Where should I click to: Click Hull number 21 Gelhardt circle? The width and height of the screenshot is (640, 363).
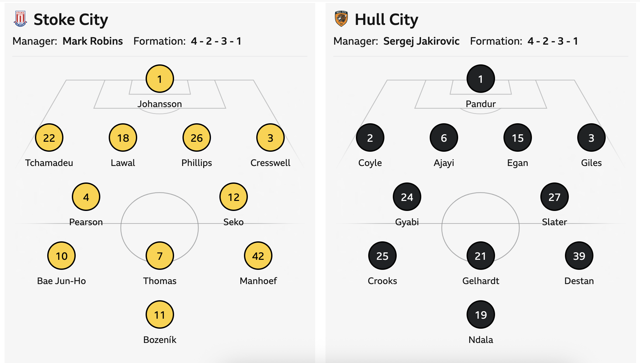coord(480,256)
